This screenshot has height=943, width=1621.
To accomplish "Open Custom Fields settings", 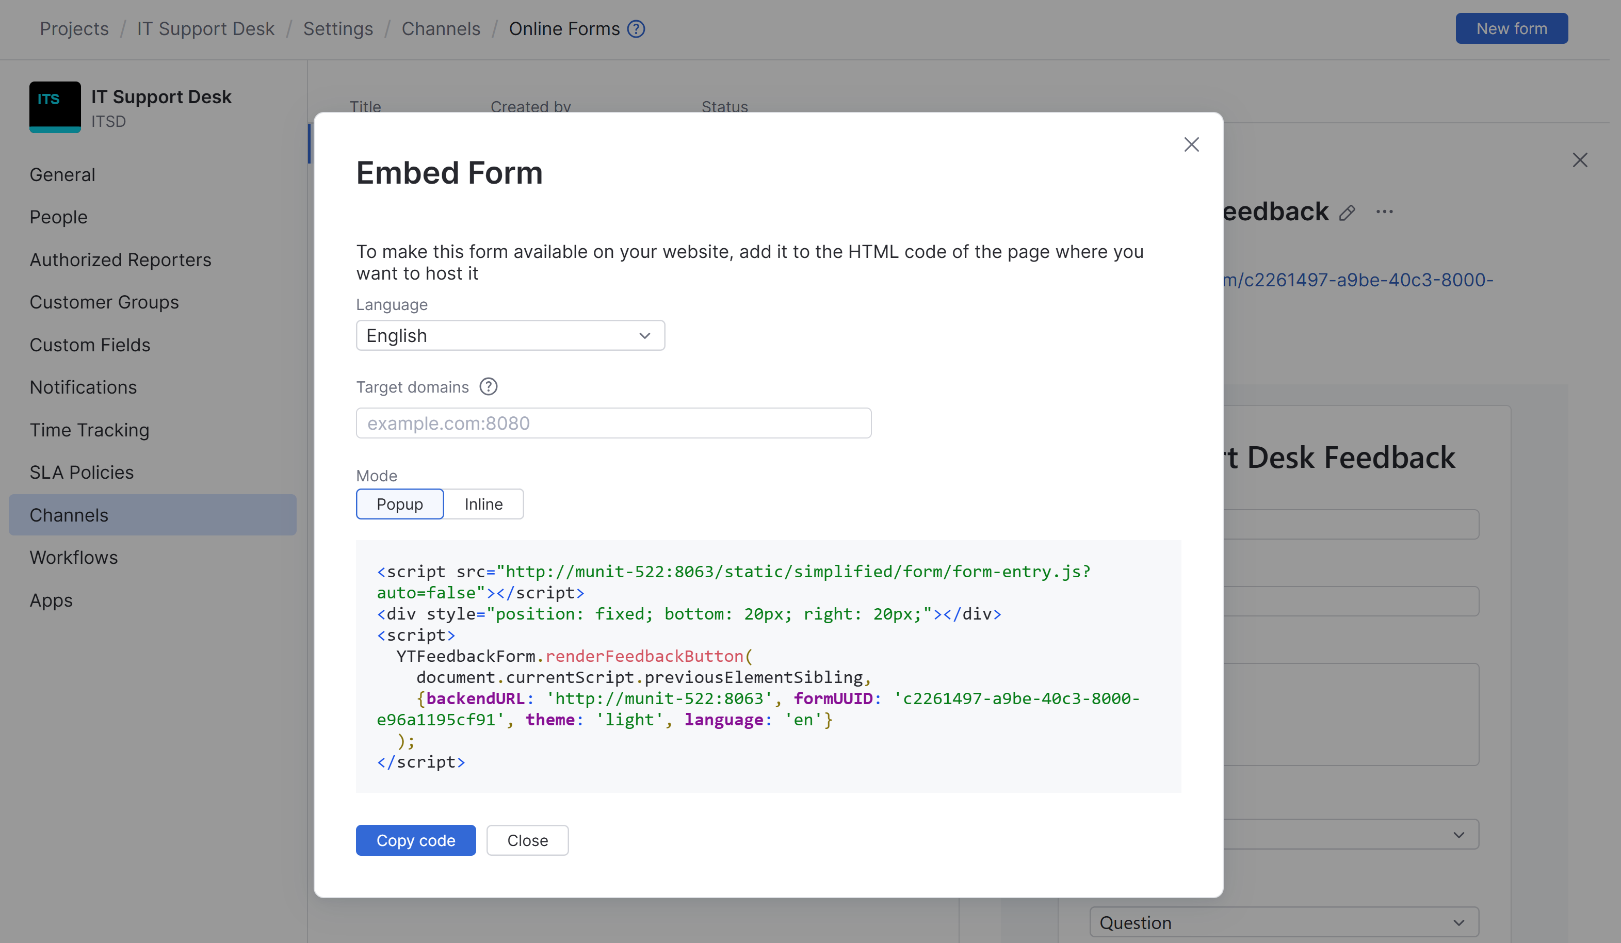I will pos(90,345).
